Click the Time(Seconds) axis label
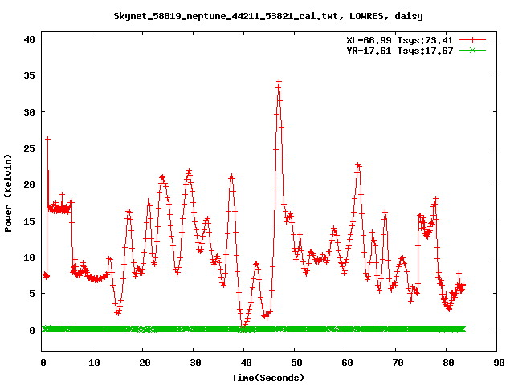 pyautogui.click(x=268, y=378)
